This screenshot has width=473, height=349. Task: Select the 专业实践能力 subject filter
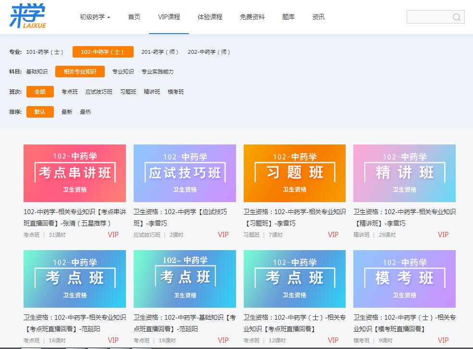(157, 72)
